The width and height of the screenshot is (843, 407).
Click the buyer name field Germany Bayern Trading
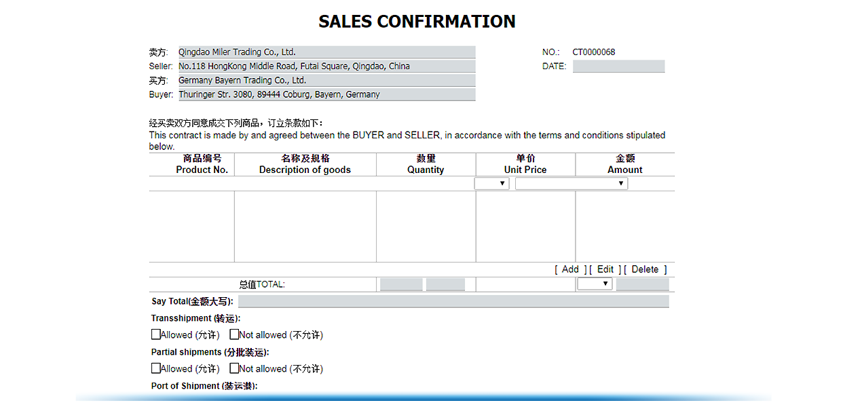(x=326, y=80)
